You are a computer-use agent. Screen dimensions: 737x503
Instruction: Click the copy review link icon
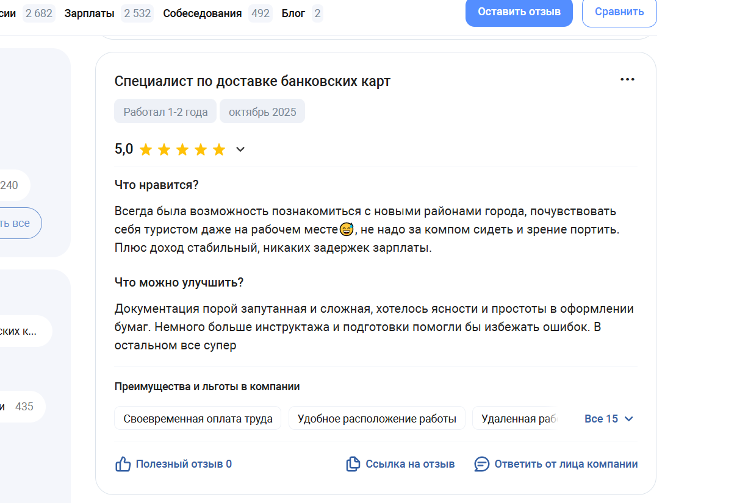tap(353, 464)
